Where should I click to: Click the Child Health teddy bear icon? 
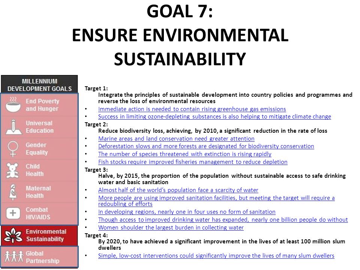point(12,171)
